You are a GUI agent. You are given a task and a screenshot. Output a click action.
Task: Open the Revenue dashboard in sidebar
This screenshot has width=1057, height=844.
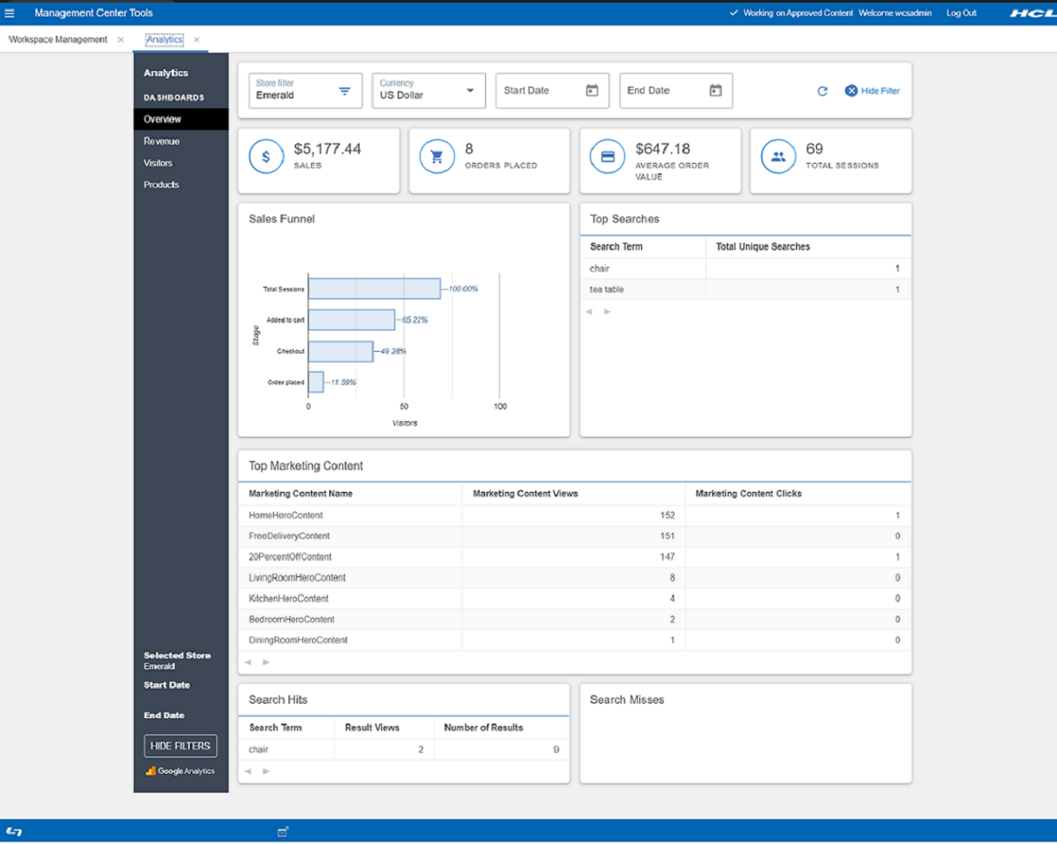162,141
